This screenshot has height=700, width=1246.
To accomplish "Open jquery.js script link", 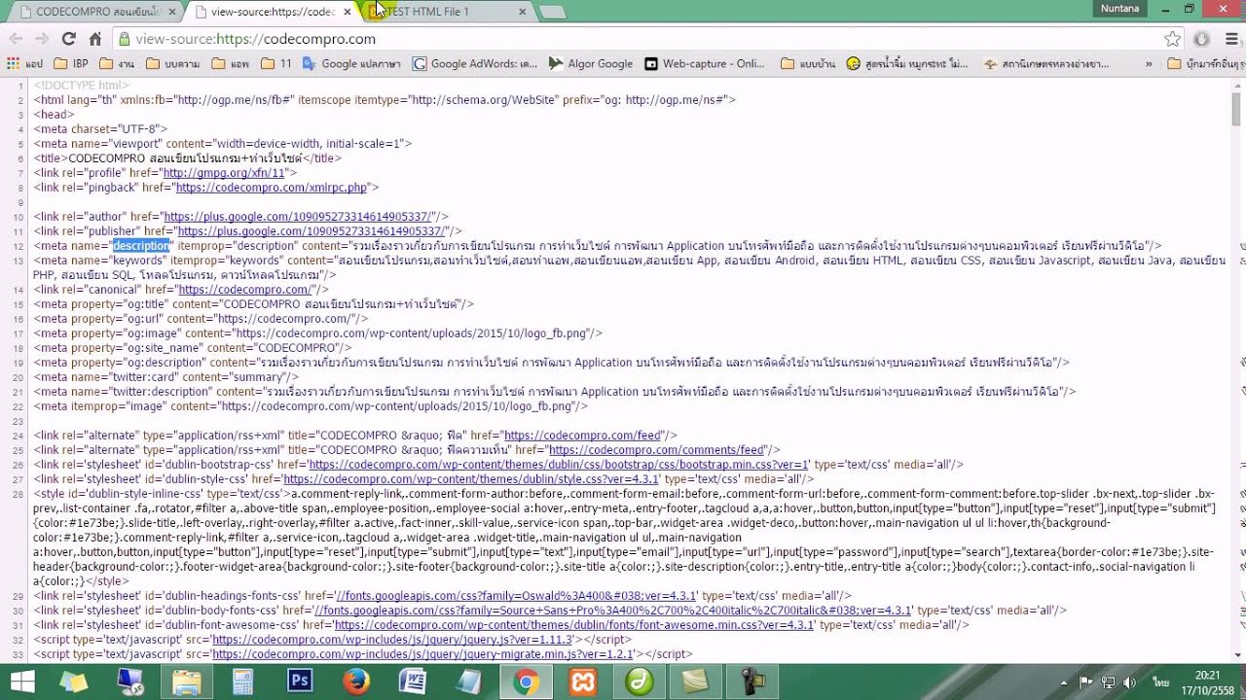I will pos(391,640).
